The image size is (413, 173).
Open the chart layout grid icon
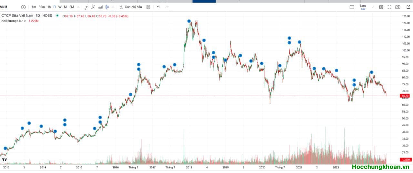coord(148,7)
